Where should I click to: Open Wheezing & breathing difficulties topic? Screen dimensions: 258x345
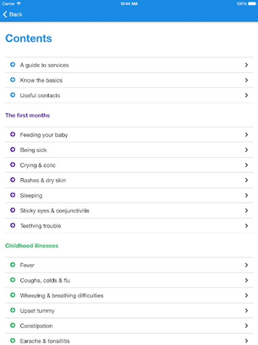click(x=62, y=296)
